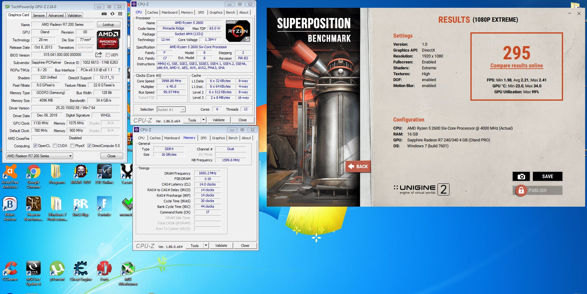Click the Core Speed value in CPU-Z
This screenshot has width=587, height=294.
click(171, 81)
